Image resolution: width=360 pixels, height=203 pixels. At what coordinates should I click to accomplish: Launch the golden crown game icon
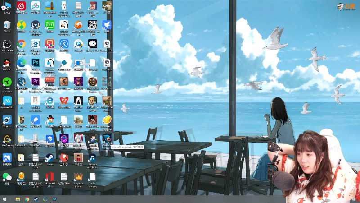coord(78,177)
